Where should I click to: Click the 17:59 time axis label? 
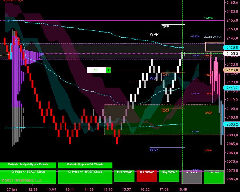(x=164, y=190)
